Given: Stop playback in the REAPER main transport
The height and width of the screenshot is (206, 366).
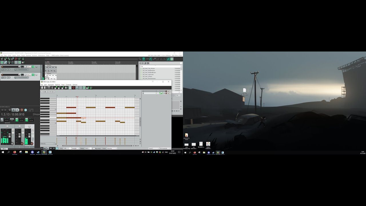Looking at the screenshot, I should [x=10, y=110].
